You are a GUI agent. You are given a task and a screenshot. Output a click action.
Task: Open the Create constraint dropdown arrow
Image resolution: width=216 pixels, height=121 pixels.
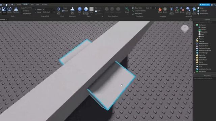tap(127, 14)
